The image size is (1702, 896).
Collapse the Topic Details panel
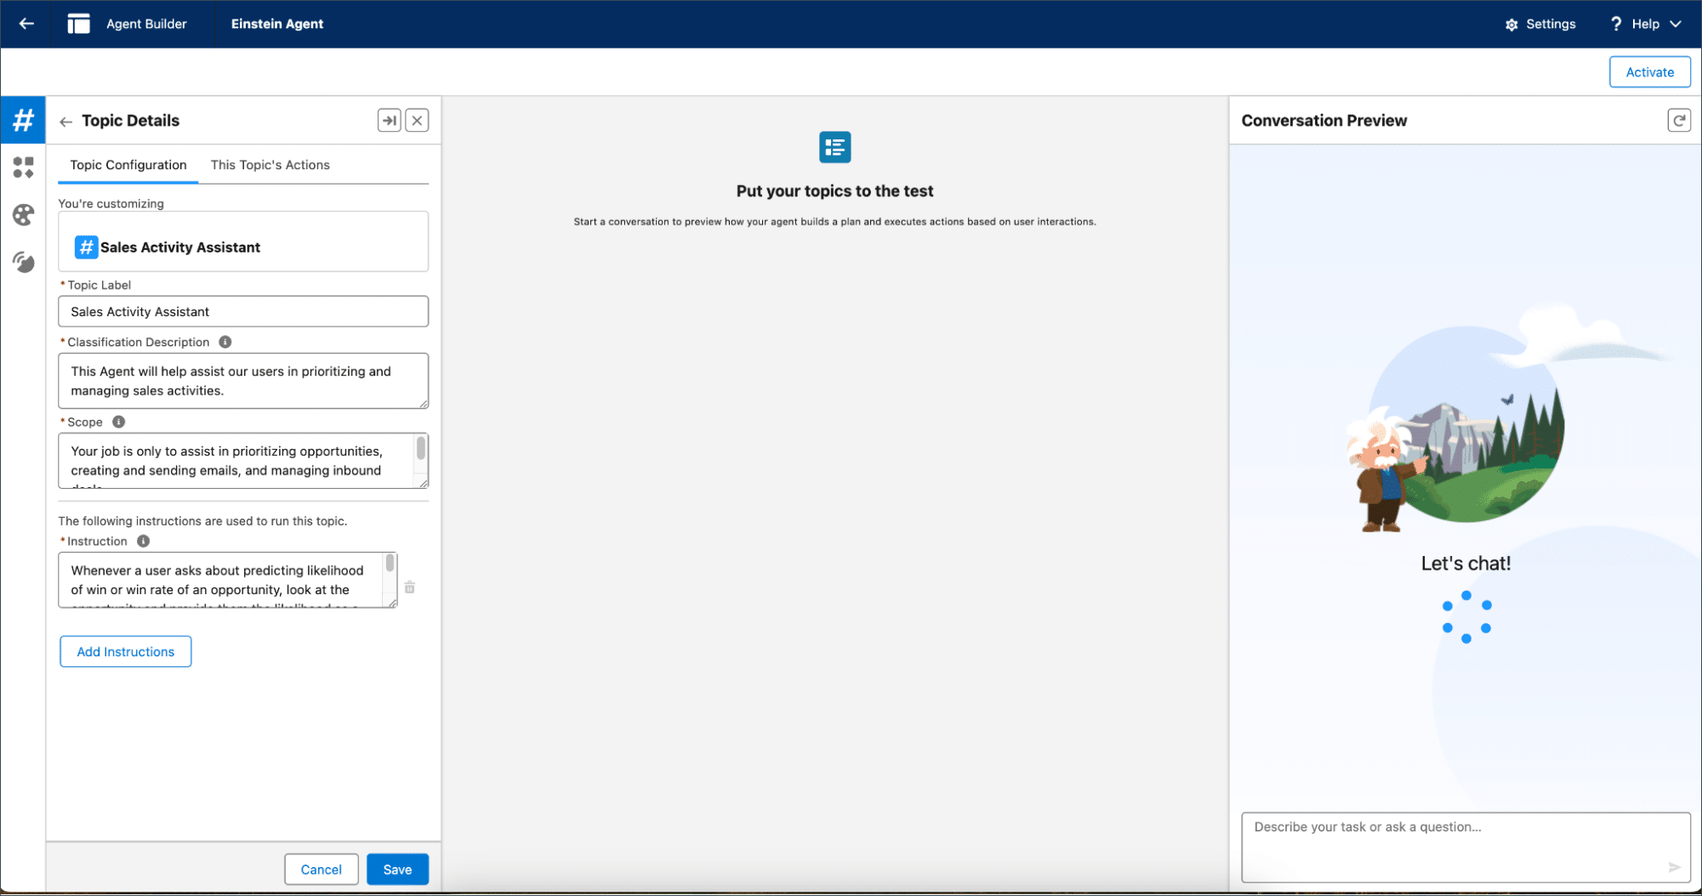click(x=389, y=121)
